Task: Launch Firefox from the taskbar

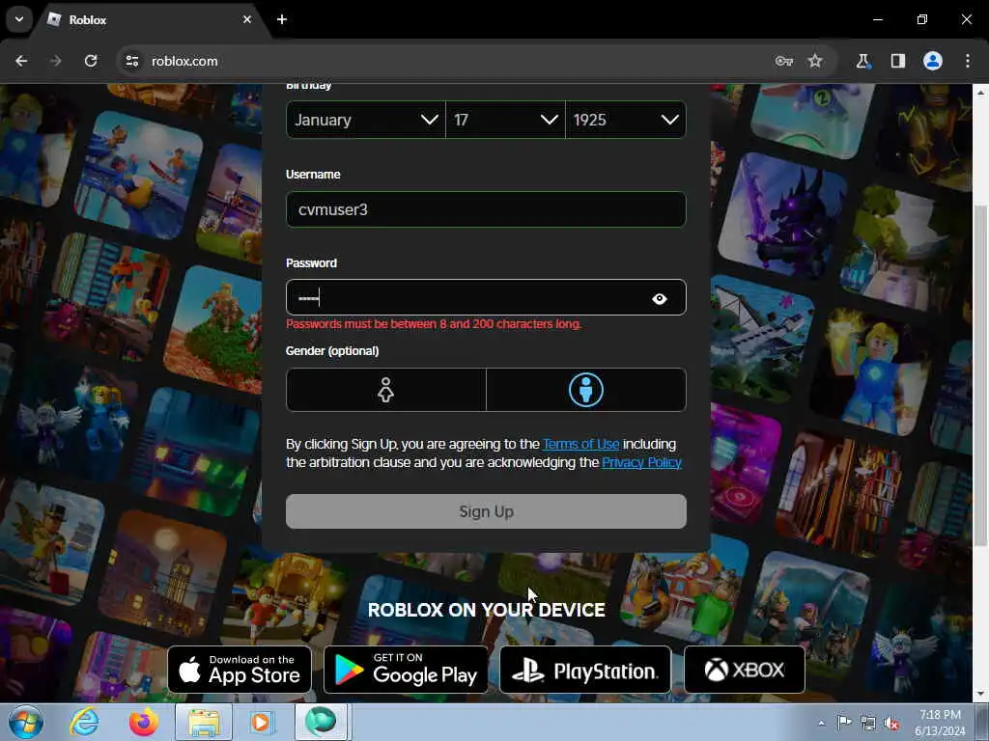Action: (143, 722)
